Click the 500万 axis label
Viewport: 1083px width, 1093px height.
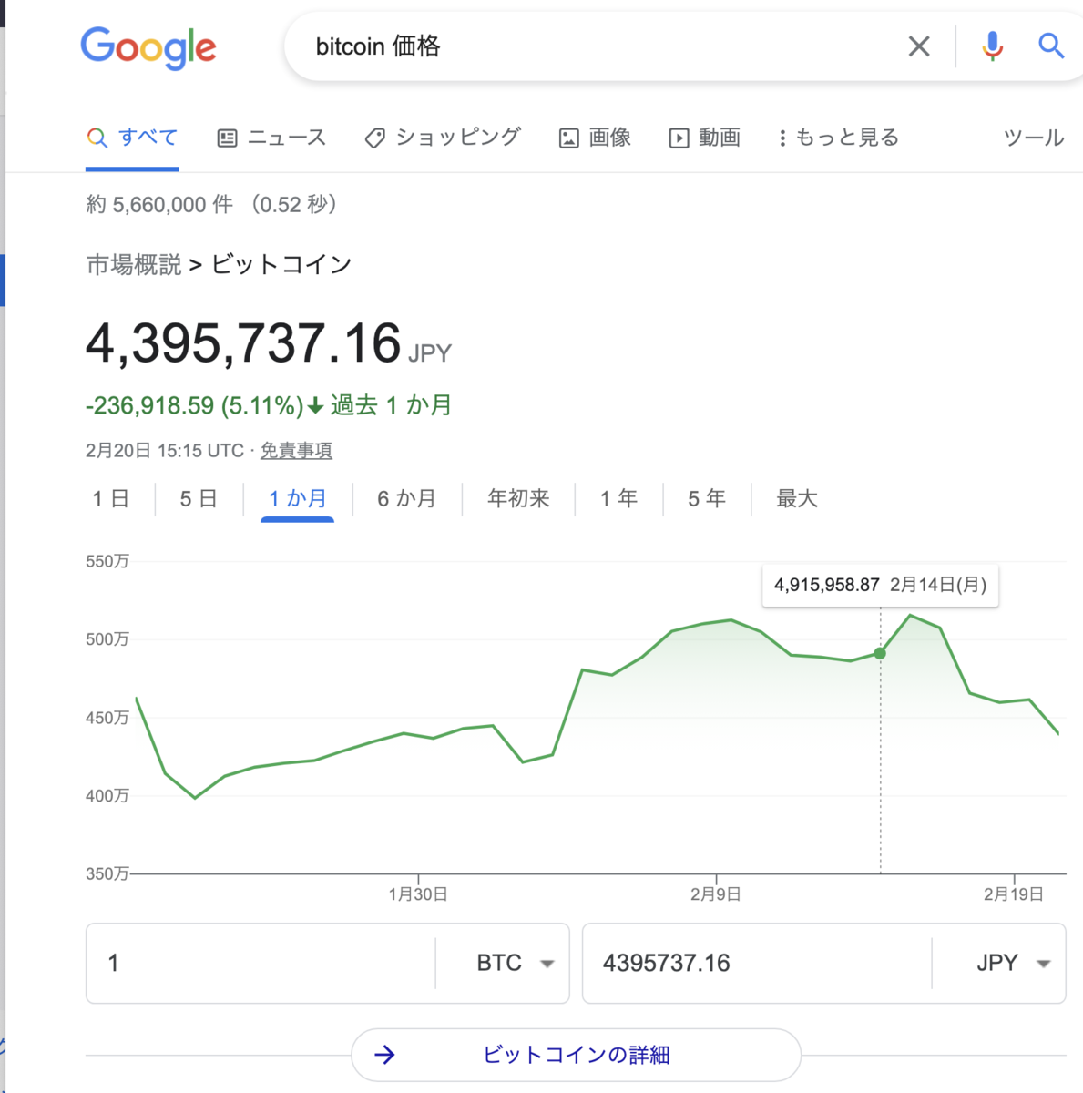click(107, 639)
